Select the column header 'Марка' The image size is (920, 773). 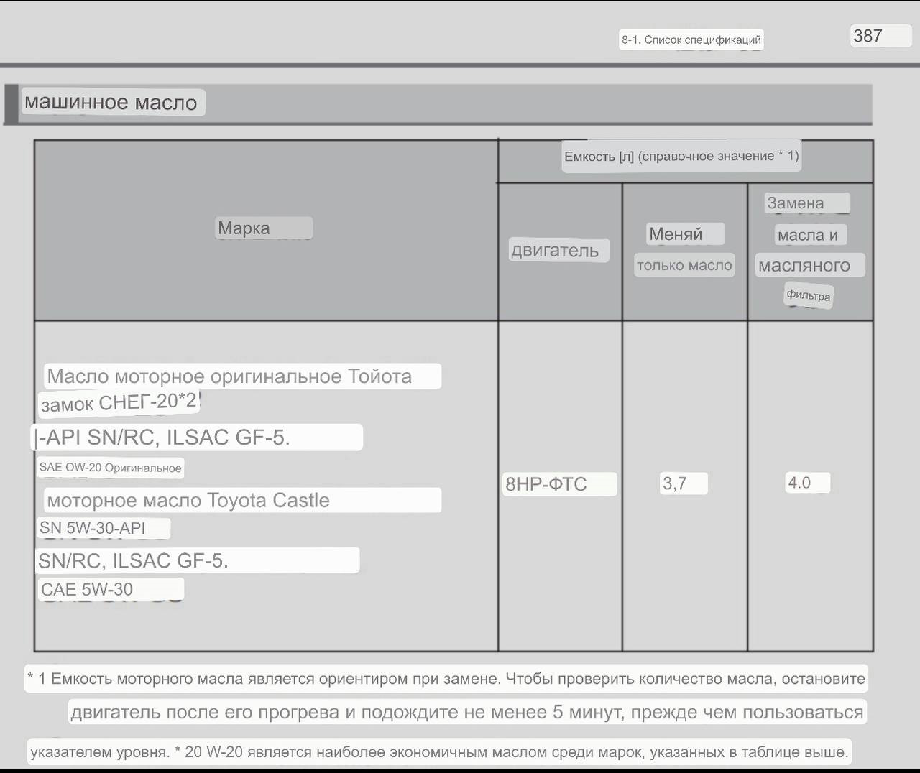(244, 228)
